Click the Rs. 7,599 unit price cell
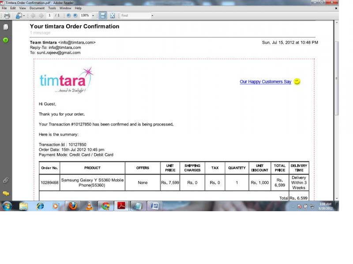 pos(170,183)
